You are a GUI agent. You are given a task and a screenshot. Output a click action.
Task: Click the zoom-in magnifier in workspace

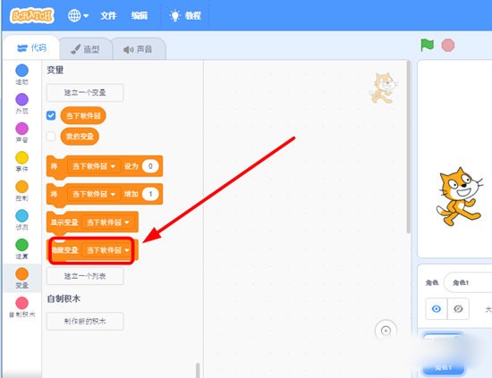tap(386, 331)
